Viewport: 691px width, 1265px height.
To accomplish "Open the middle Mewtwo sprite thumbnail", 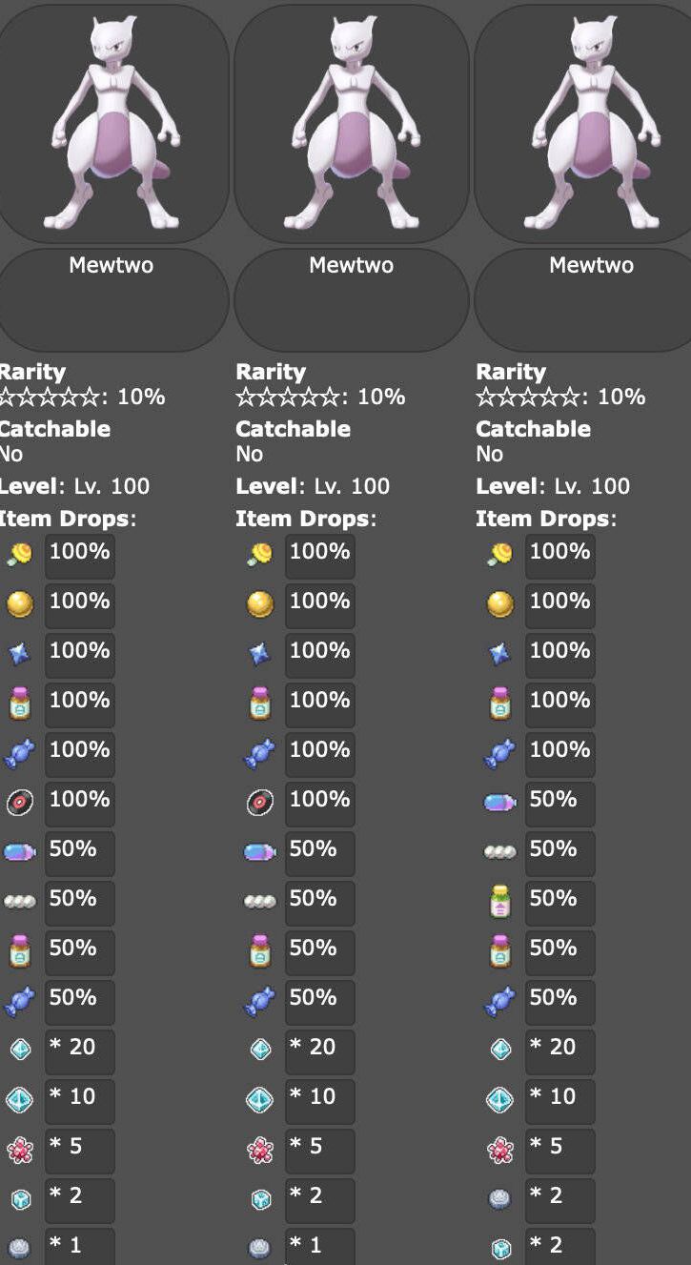I will tap(352, 125).
